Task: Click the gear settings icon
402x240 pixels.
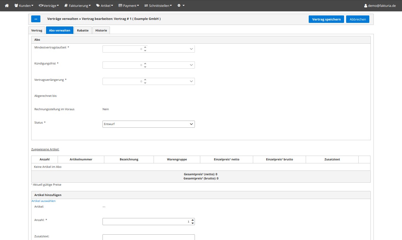Action: click(x=179, y=6)
